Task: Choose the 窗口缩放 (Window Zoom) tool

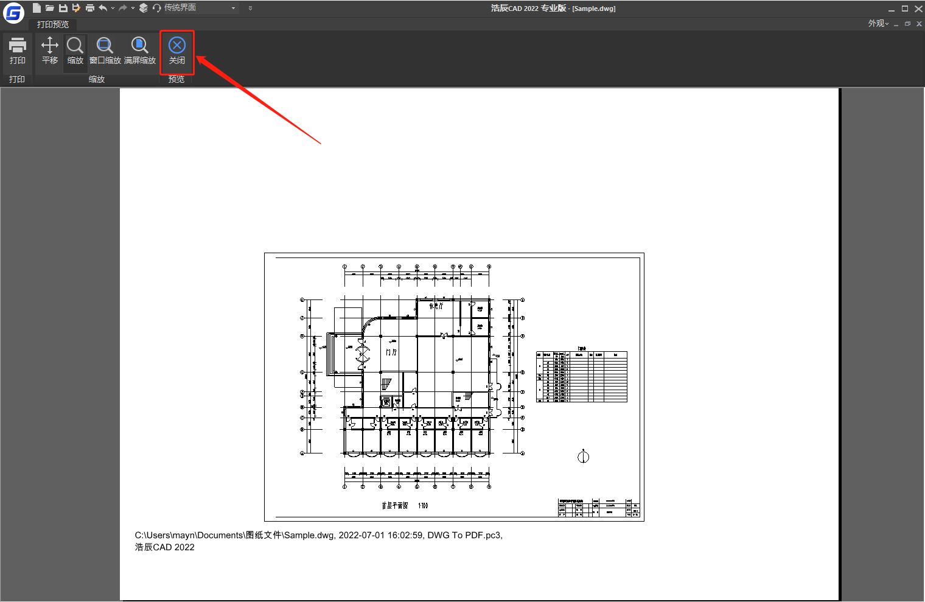Action: click(x=105, y=51)
